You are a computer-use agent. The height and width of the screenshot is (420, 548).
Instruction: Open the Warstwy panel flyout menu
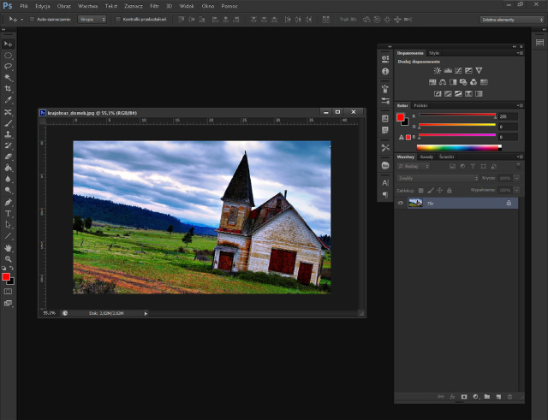tap(520, 157)
